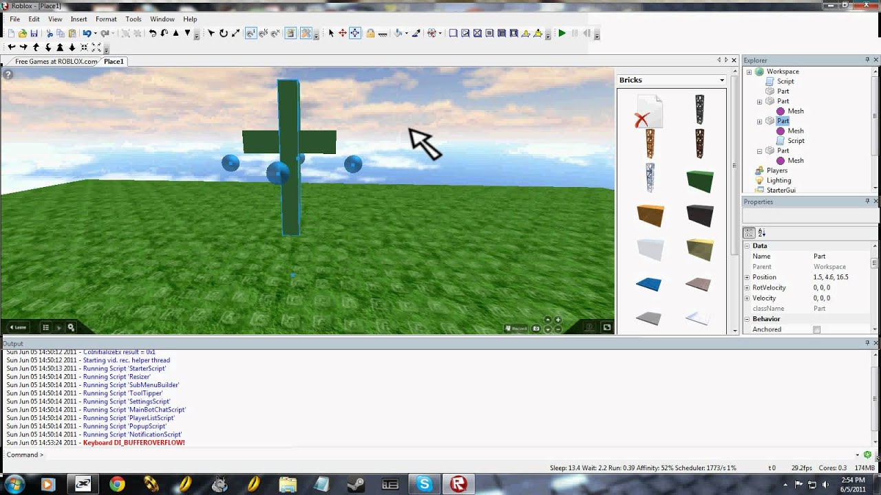Select Players in Explorer tree
Image resolution: width=881 pixels, height=495 pixels.
click(x=776, y=170)
